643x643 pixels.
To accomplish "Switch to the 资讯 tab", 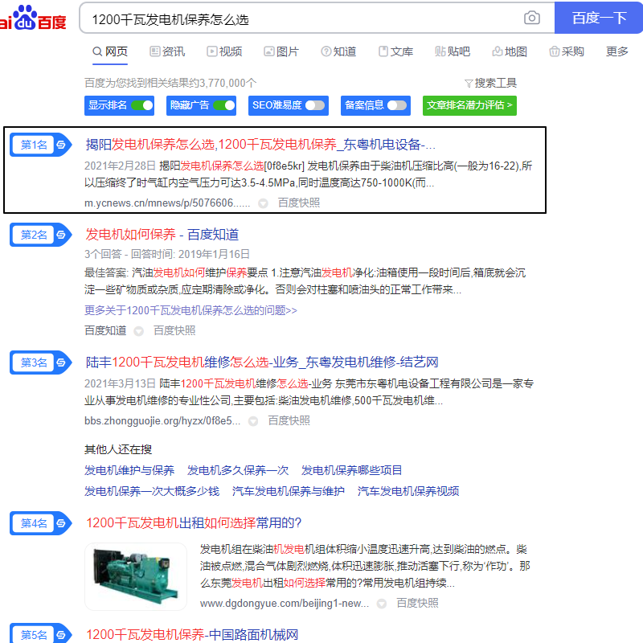I will tap(167, 51).
